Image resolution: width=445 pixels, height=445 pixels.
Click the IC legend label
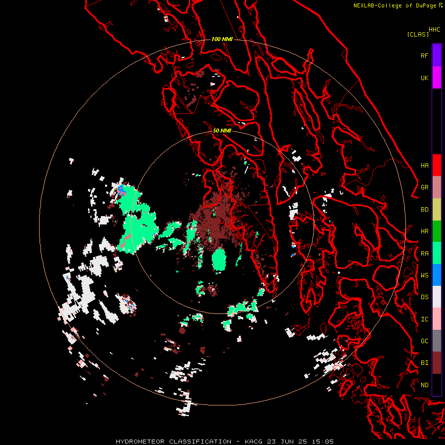[424, 319]
